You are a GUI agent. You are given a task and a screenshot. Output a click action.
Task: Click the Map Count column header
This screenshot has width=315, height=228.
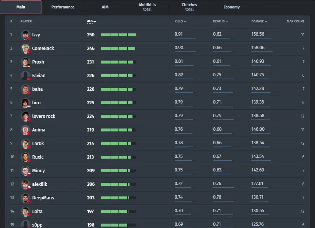tap(295, 21)
